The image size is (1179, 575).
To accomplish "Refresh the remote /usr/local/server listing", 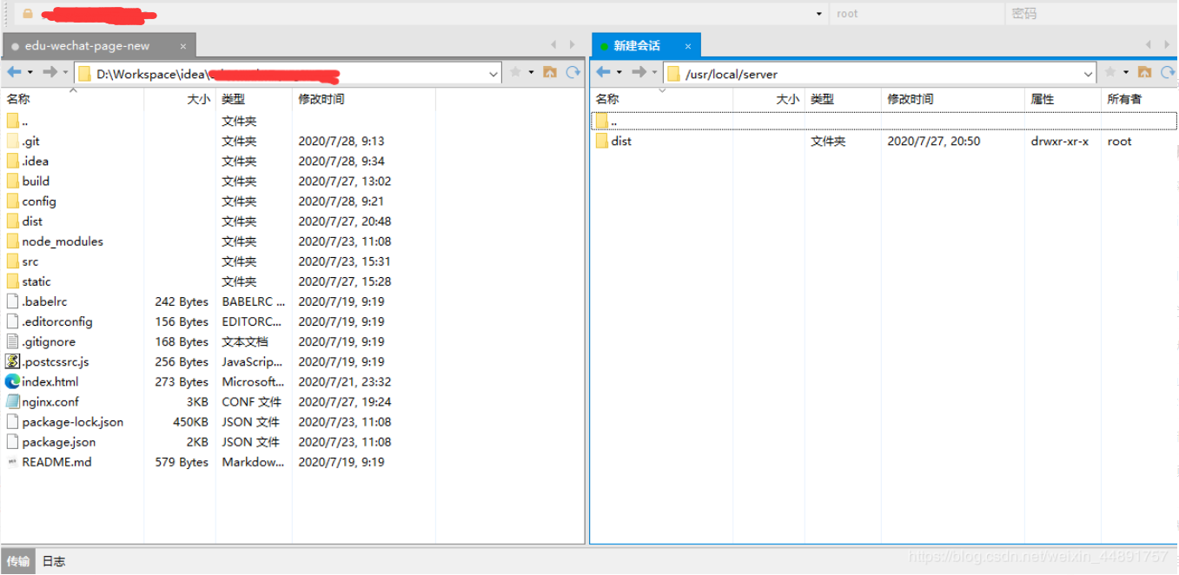I will 1169,74.
